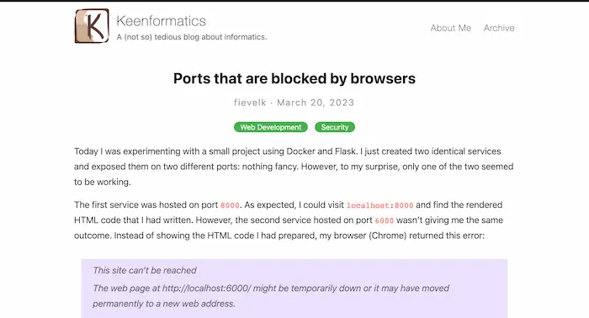Click the Keenformatics K logo icon
The image size is (589, 318).
(x=92, y=26)
